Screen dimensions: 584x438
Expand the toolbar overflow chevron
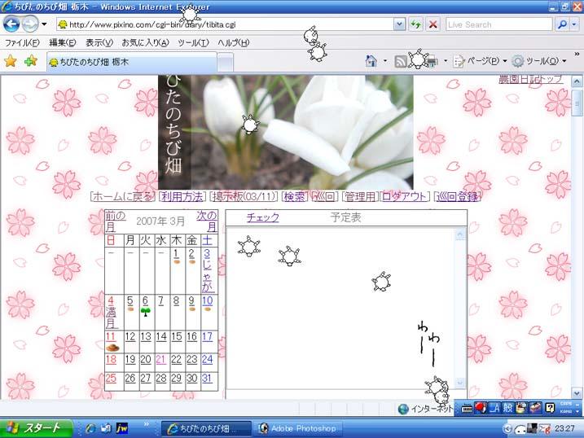tap(577, 55)
